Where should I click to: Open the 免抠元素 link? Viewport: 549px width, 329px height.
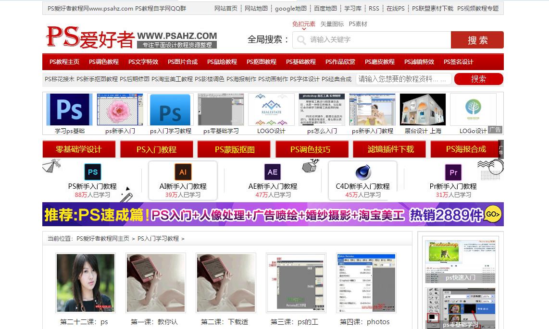[305, 23]
